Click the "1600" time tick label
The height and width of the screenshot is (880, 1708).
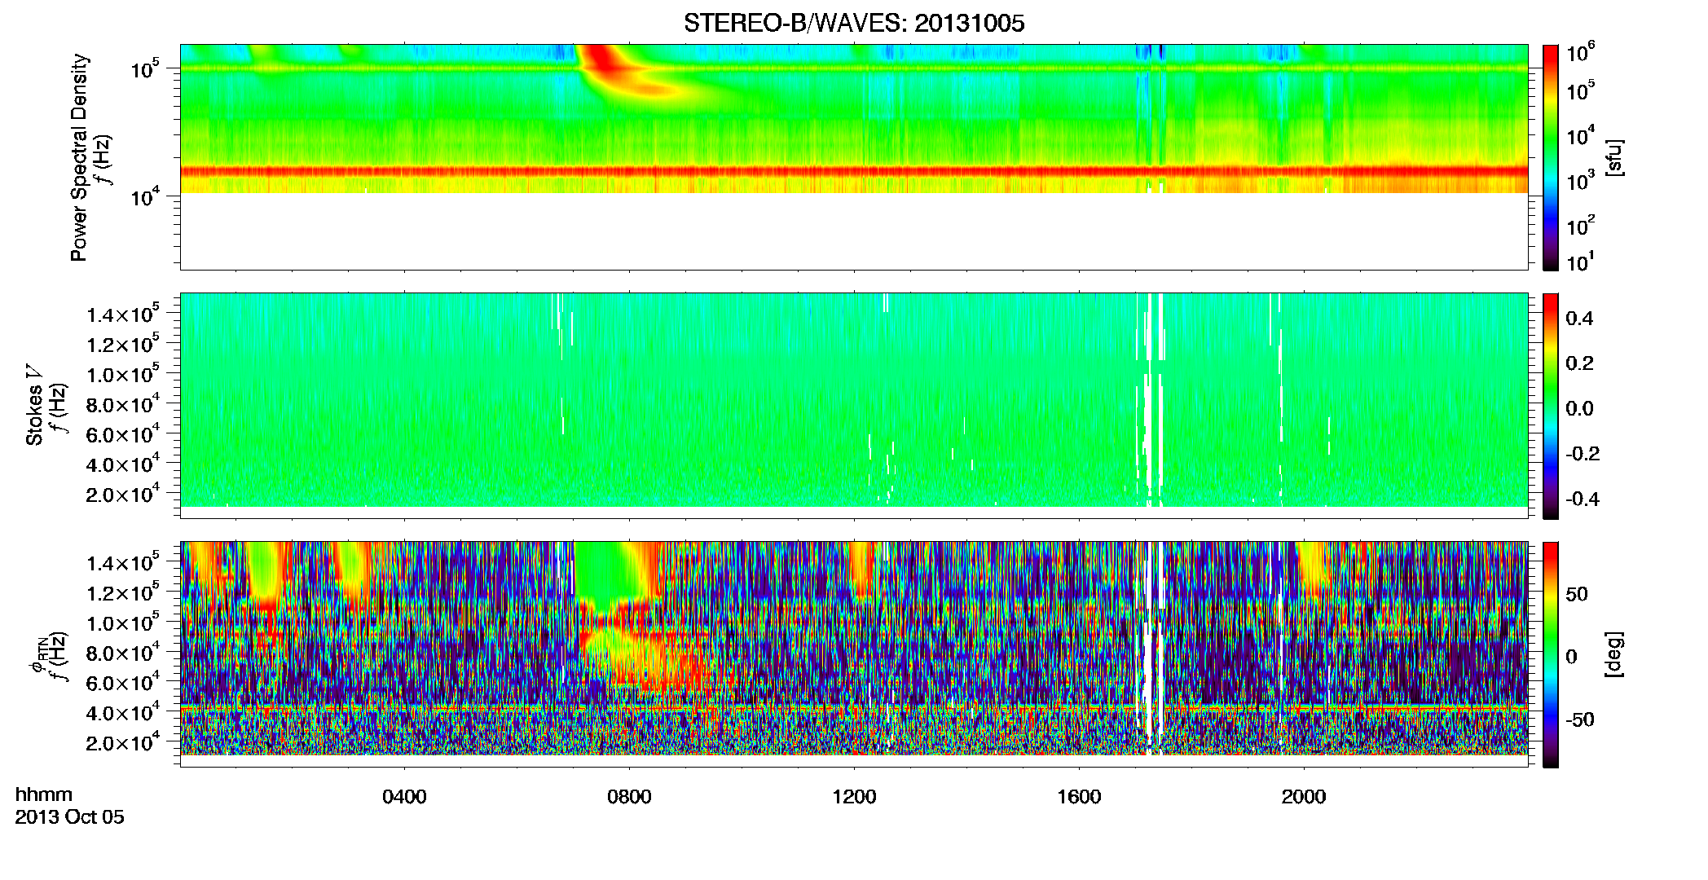tap(1079, 797)
